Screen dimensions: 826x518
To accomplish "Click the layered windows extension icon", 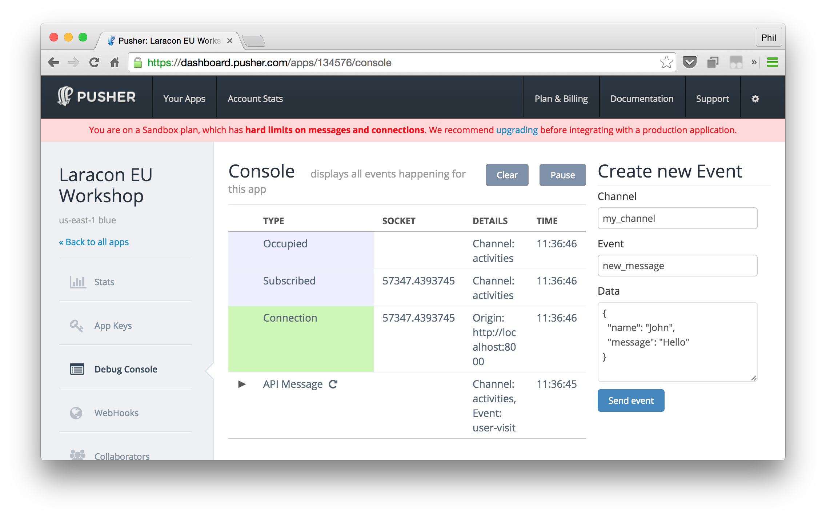I will click(x=713, y=63).
